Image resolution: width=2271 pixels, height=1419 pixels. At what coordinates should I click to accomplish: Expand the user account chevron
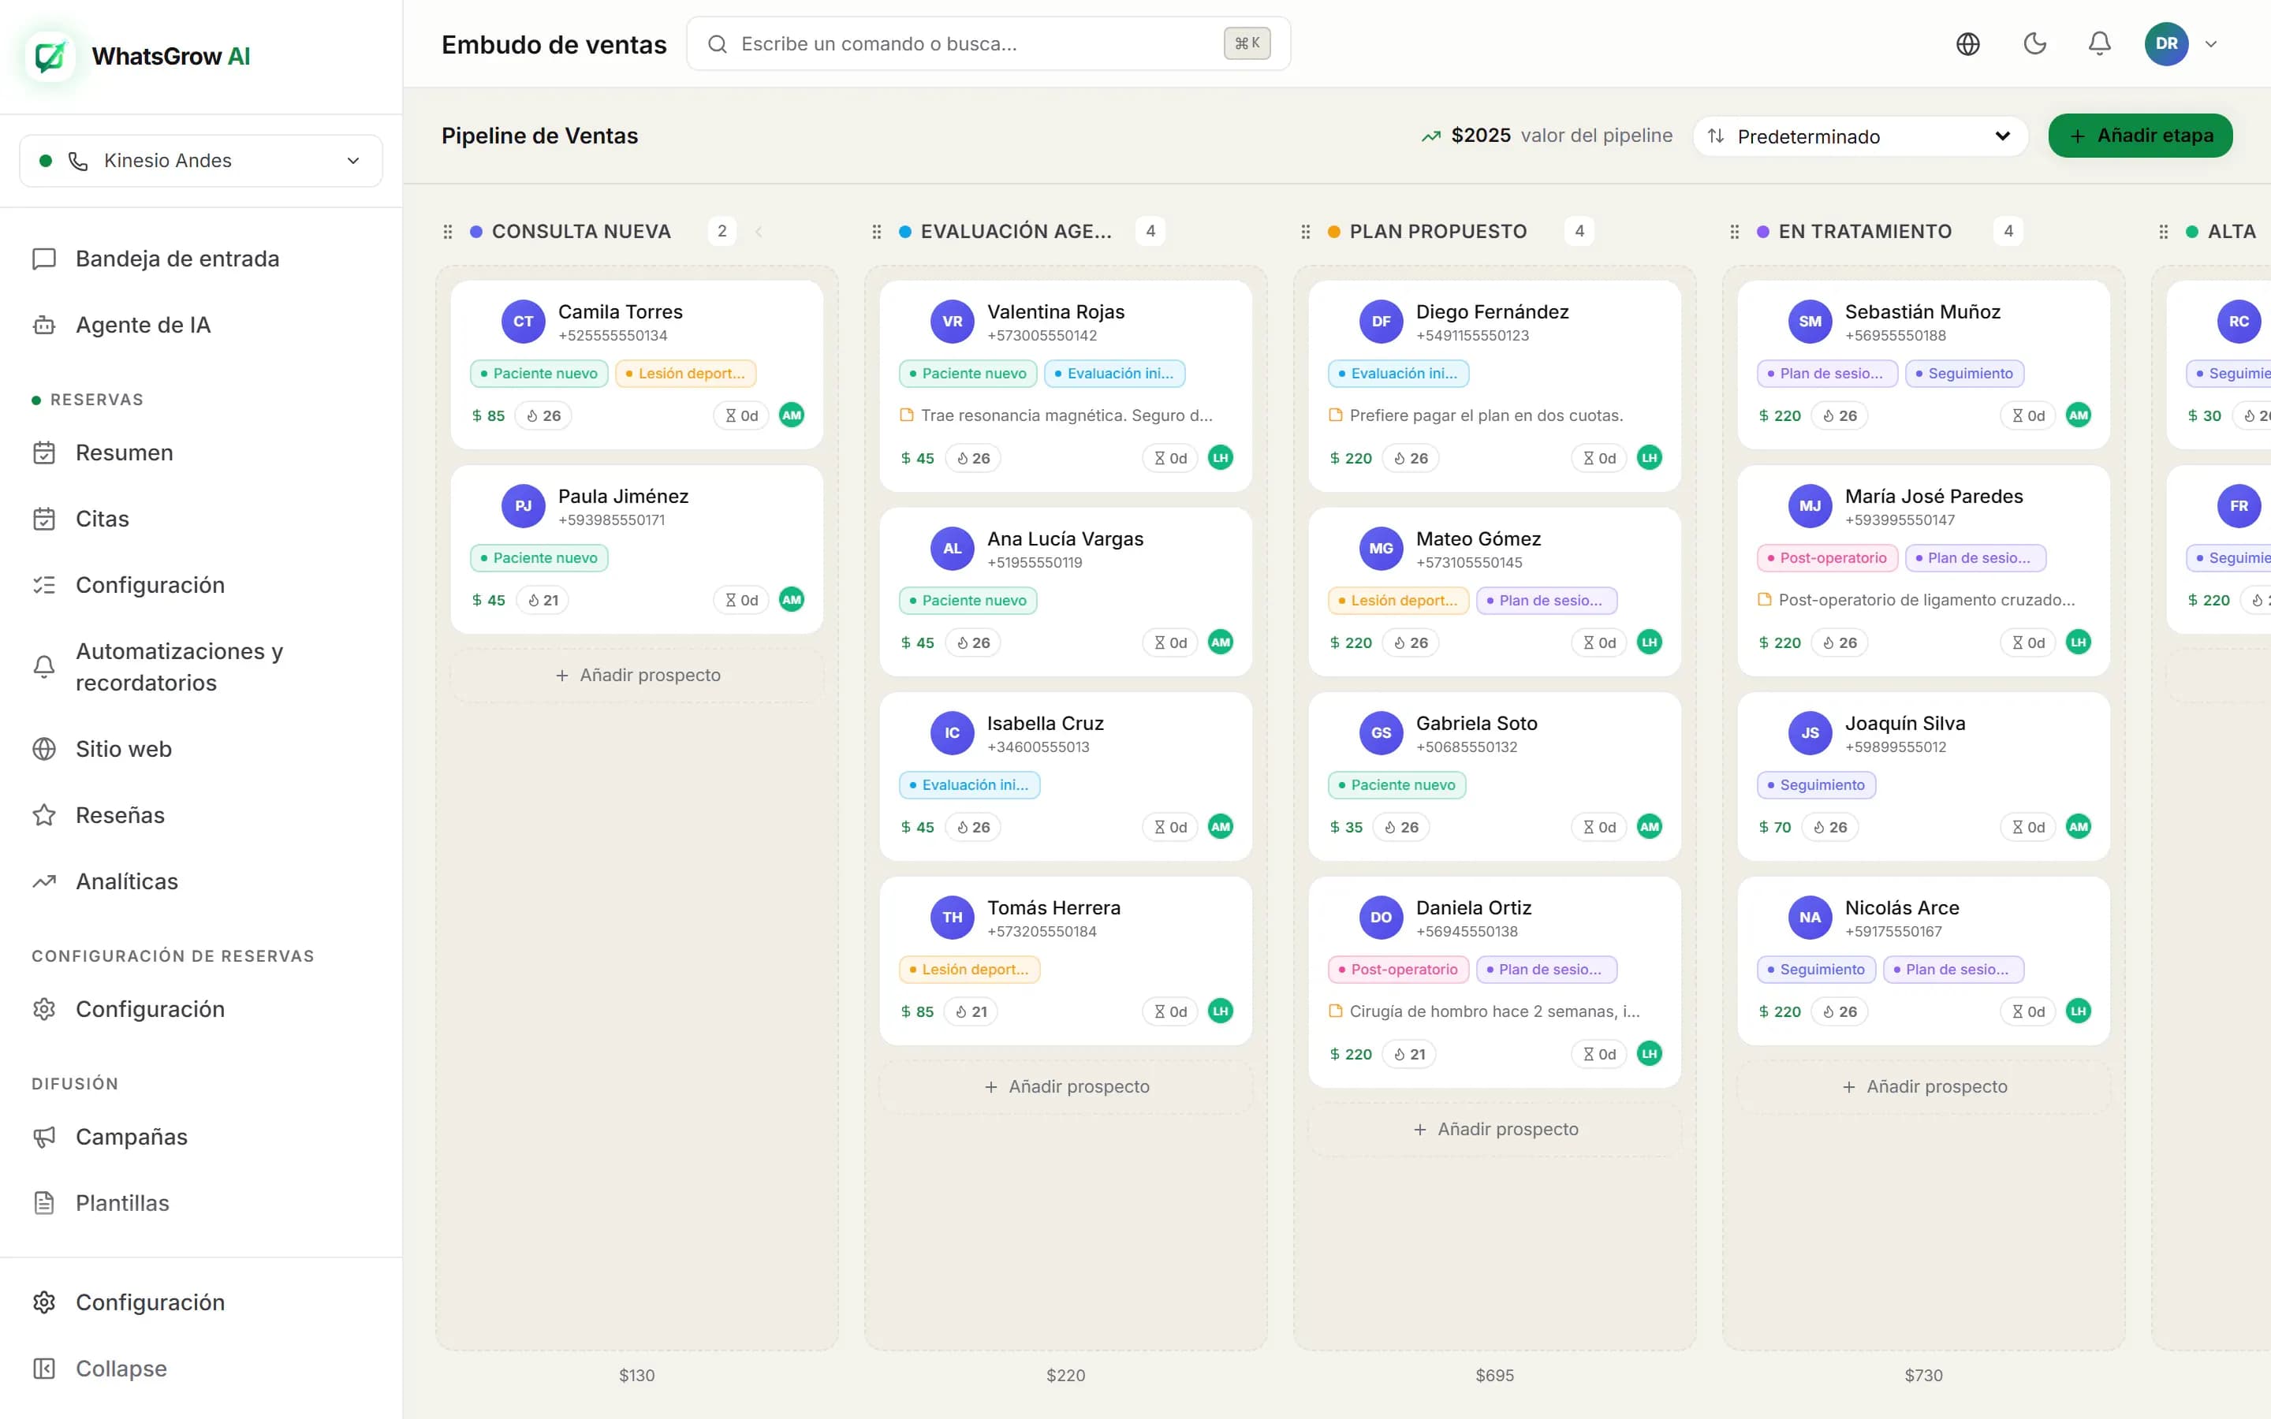tap(2211, 44)
